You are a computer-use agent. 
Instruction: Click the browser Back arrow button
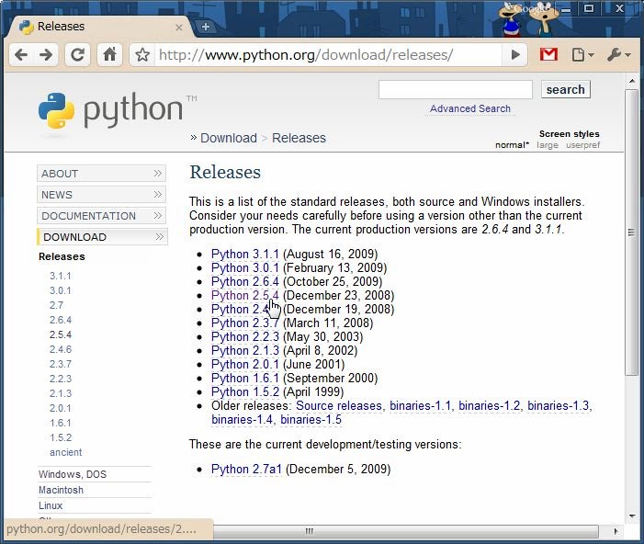(21, 55)
